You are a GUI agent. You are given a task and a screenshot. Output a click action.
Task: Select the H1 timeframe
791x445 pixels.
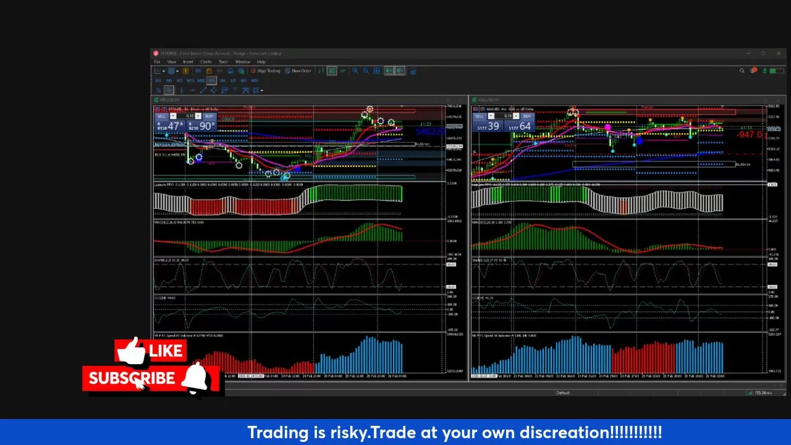pos(211,80)
